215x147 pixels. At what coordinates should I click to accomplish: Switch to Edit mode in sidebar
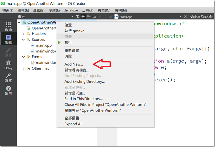(x=8, y=39)
